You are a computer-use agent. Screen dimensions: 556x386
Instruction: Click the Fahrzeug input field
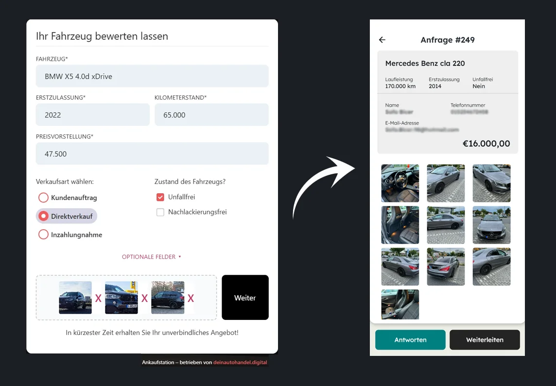pos(152,76)
